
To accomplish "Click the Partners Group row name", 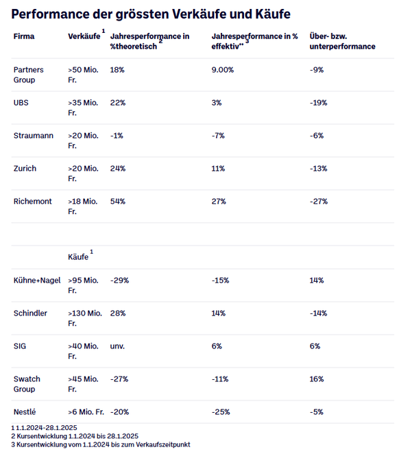I will tap(28, 75).
